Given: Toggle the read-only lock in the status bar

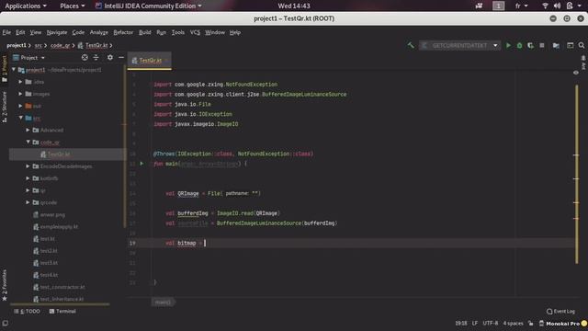Looking at the screenshot, I should pyautogui.click(x=531, y=323).
